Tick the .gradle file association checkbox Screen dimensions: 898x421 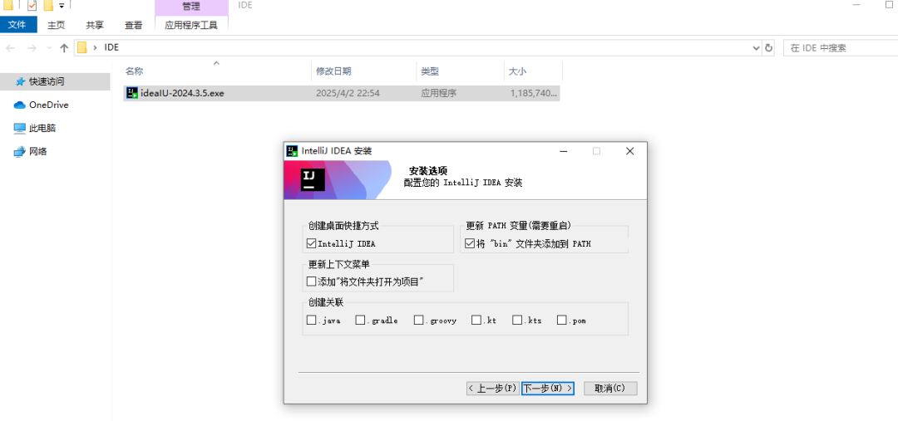coord(360,321)
